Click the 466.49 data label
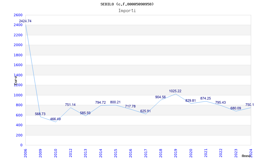254x159 pixels. click(55, 119)
